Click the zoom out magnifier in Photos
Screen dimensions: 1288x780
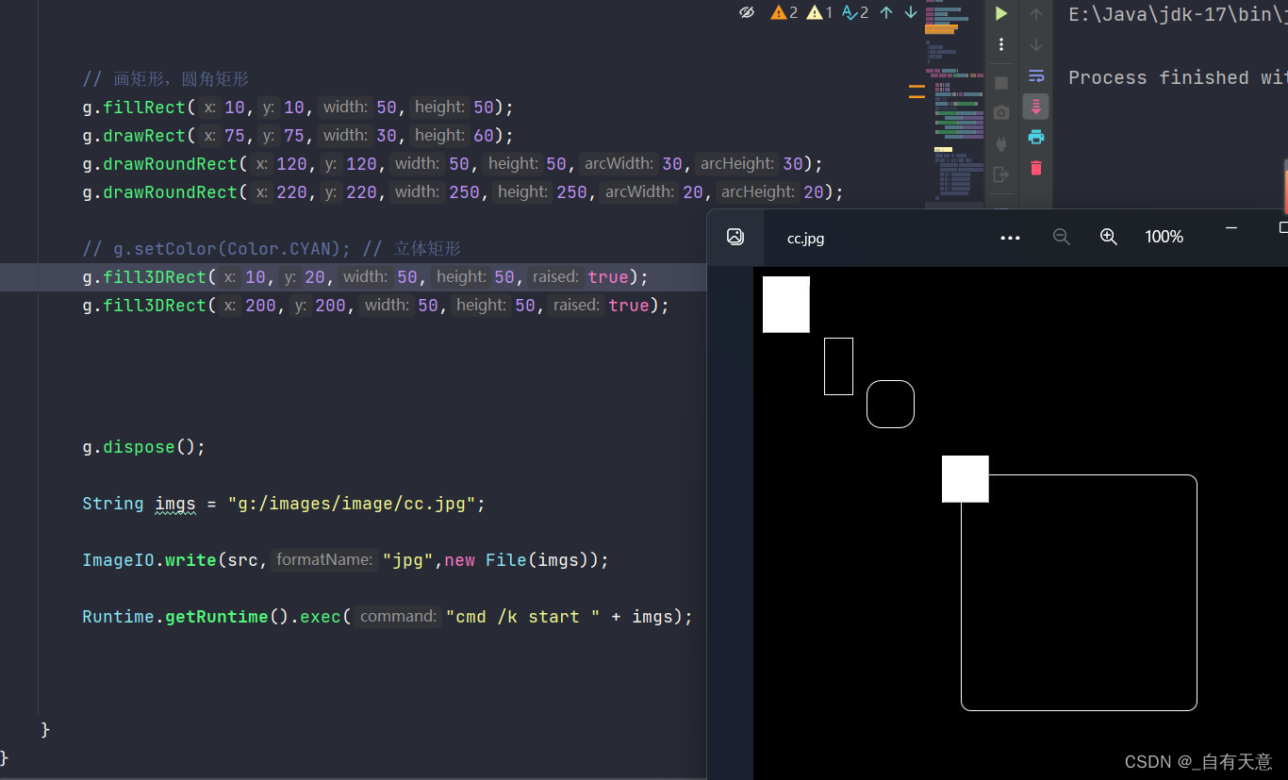[x=1062, y=237]
